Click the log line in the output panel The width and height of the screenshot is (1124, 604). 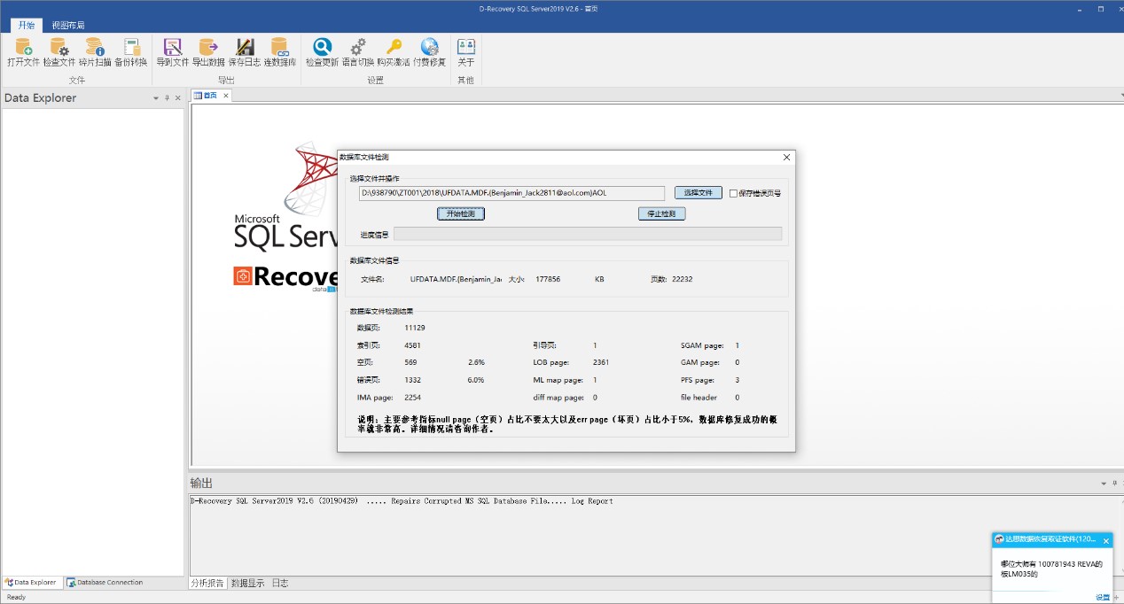[x=402, y=501]
